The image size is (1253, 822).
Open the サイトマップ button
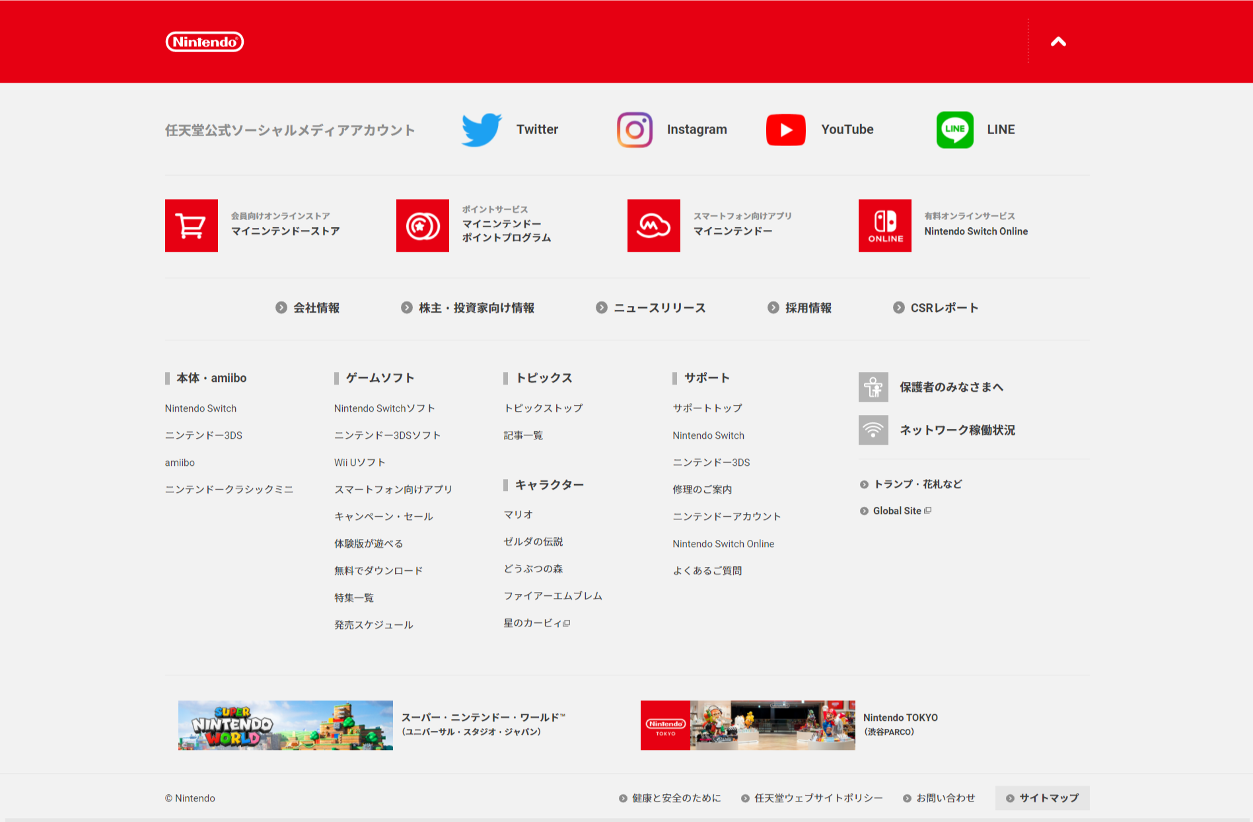click(x=1042, y=798)
